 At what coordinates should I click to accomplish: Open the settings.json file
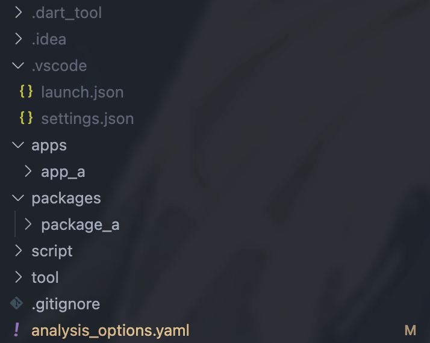(87, 119)
